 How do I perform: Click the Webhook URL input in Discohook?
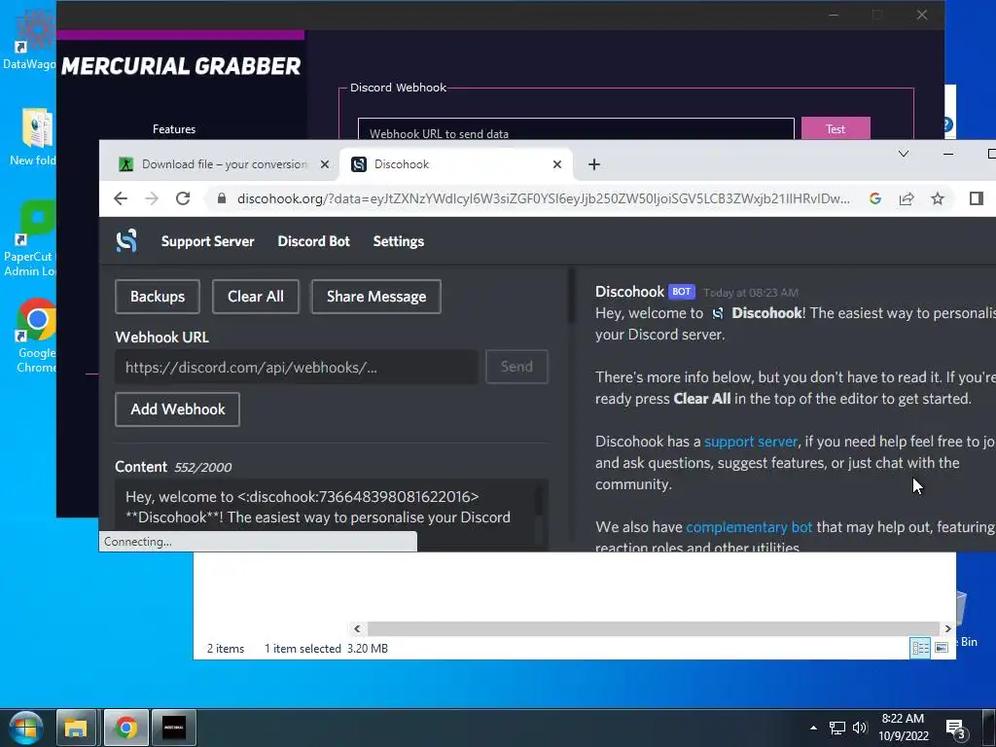[x=296, y=367]
